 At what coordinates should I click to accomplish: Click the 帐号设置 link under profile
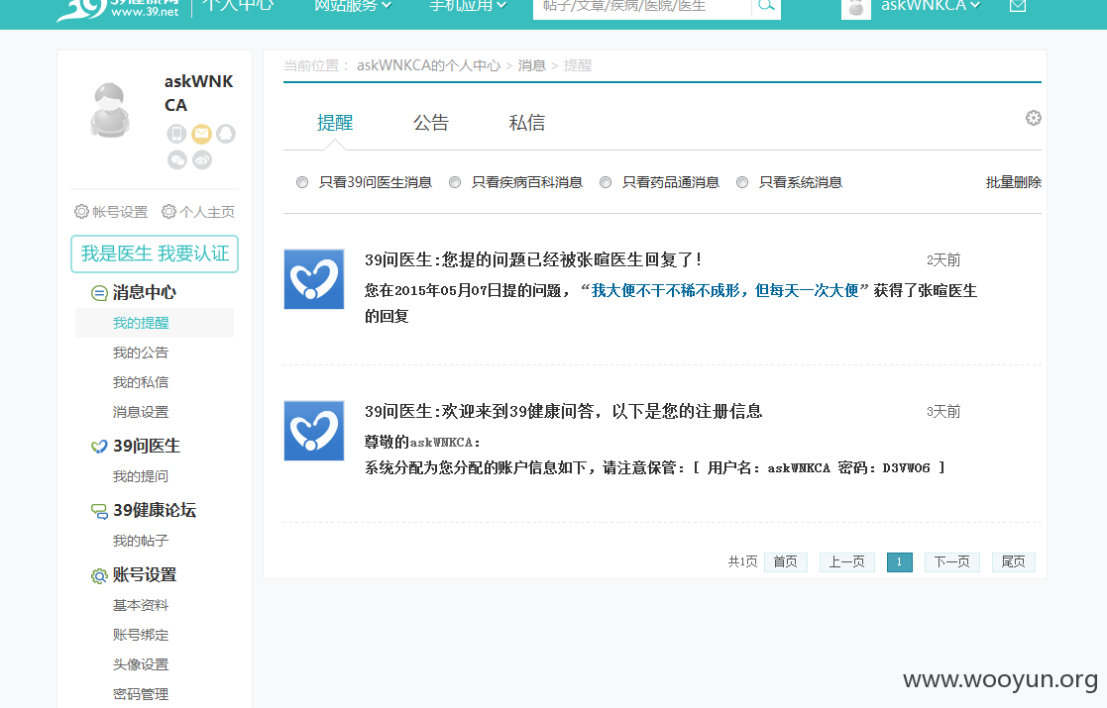pos(120,212)
